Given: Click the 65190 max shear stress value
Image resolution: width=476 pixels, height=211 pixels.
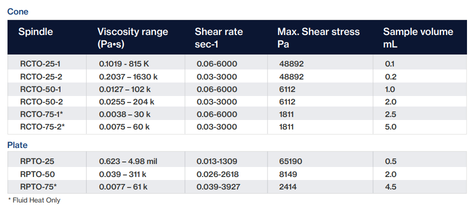Looking at the screenshot, I should [292, 161].
